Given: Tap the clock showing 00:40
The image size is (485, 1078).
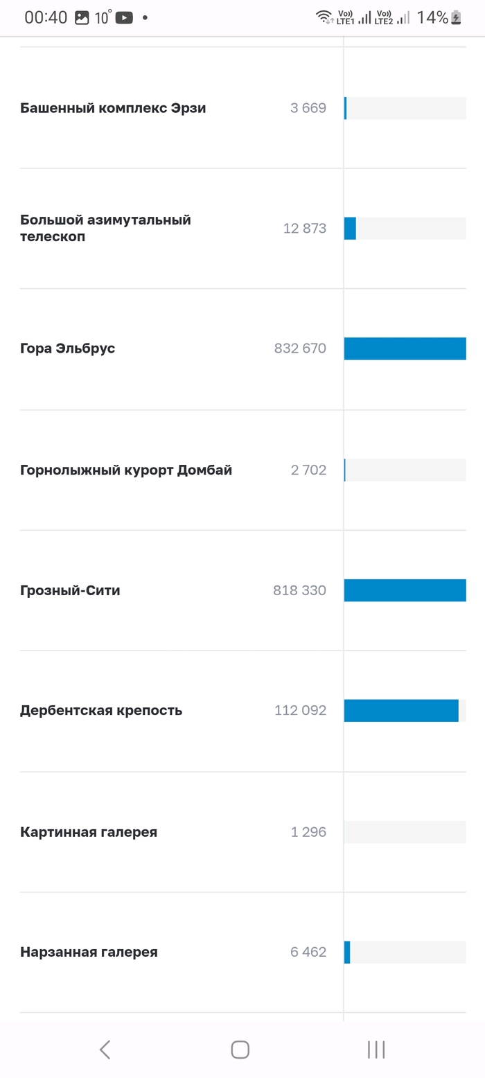Looking at the screenshot, I should tap(46, 18).
